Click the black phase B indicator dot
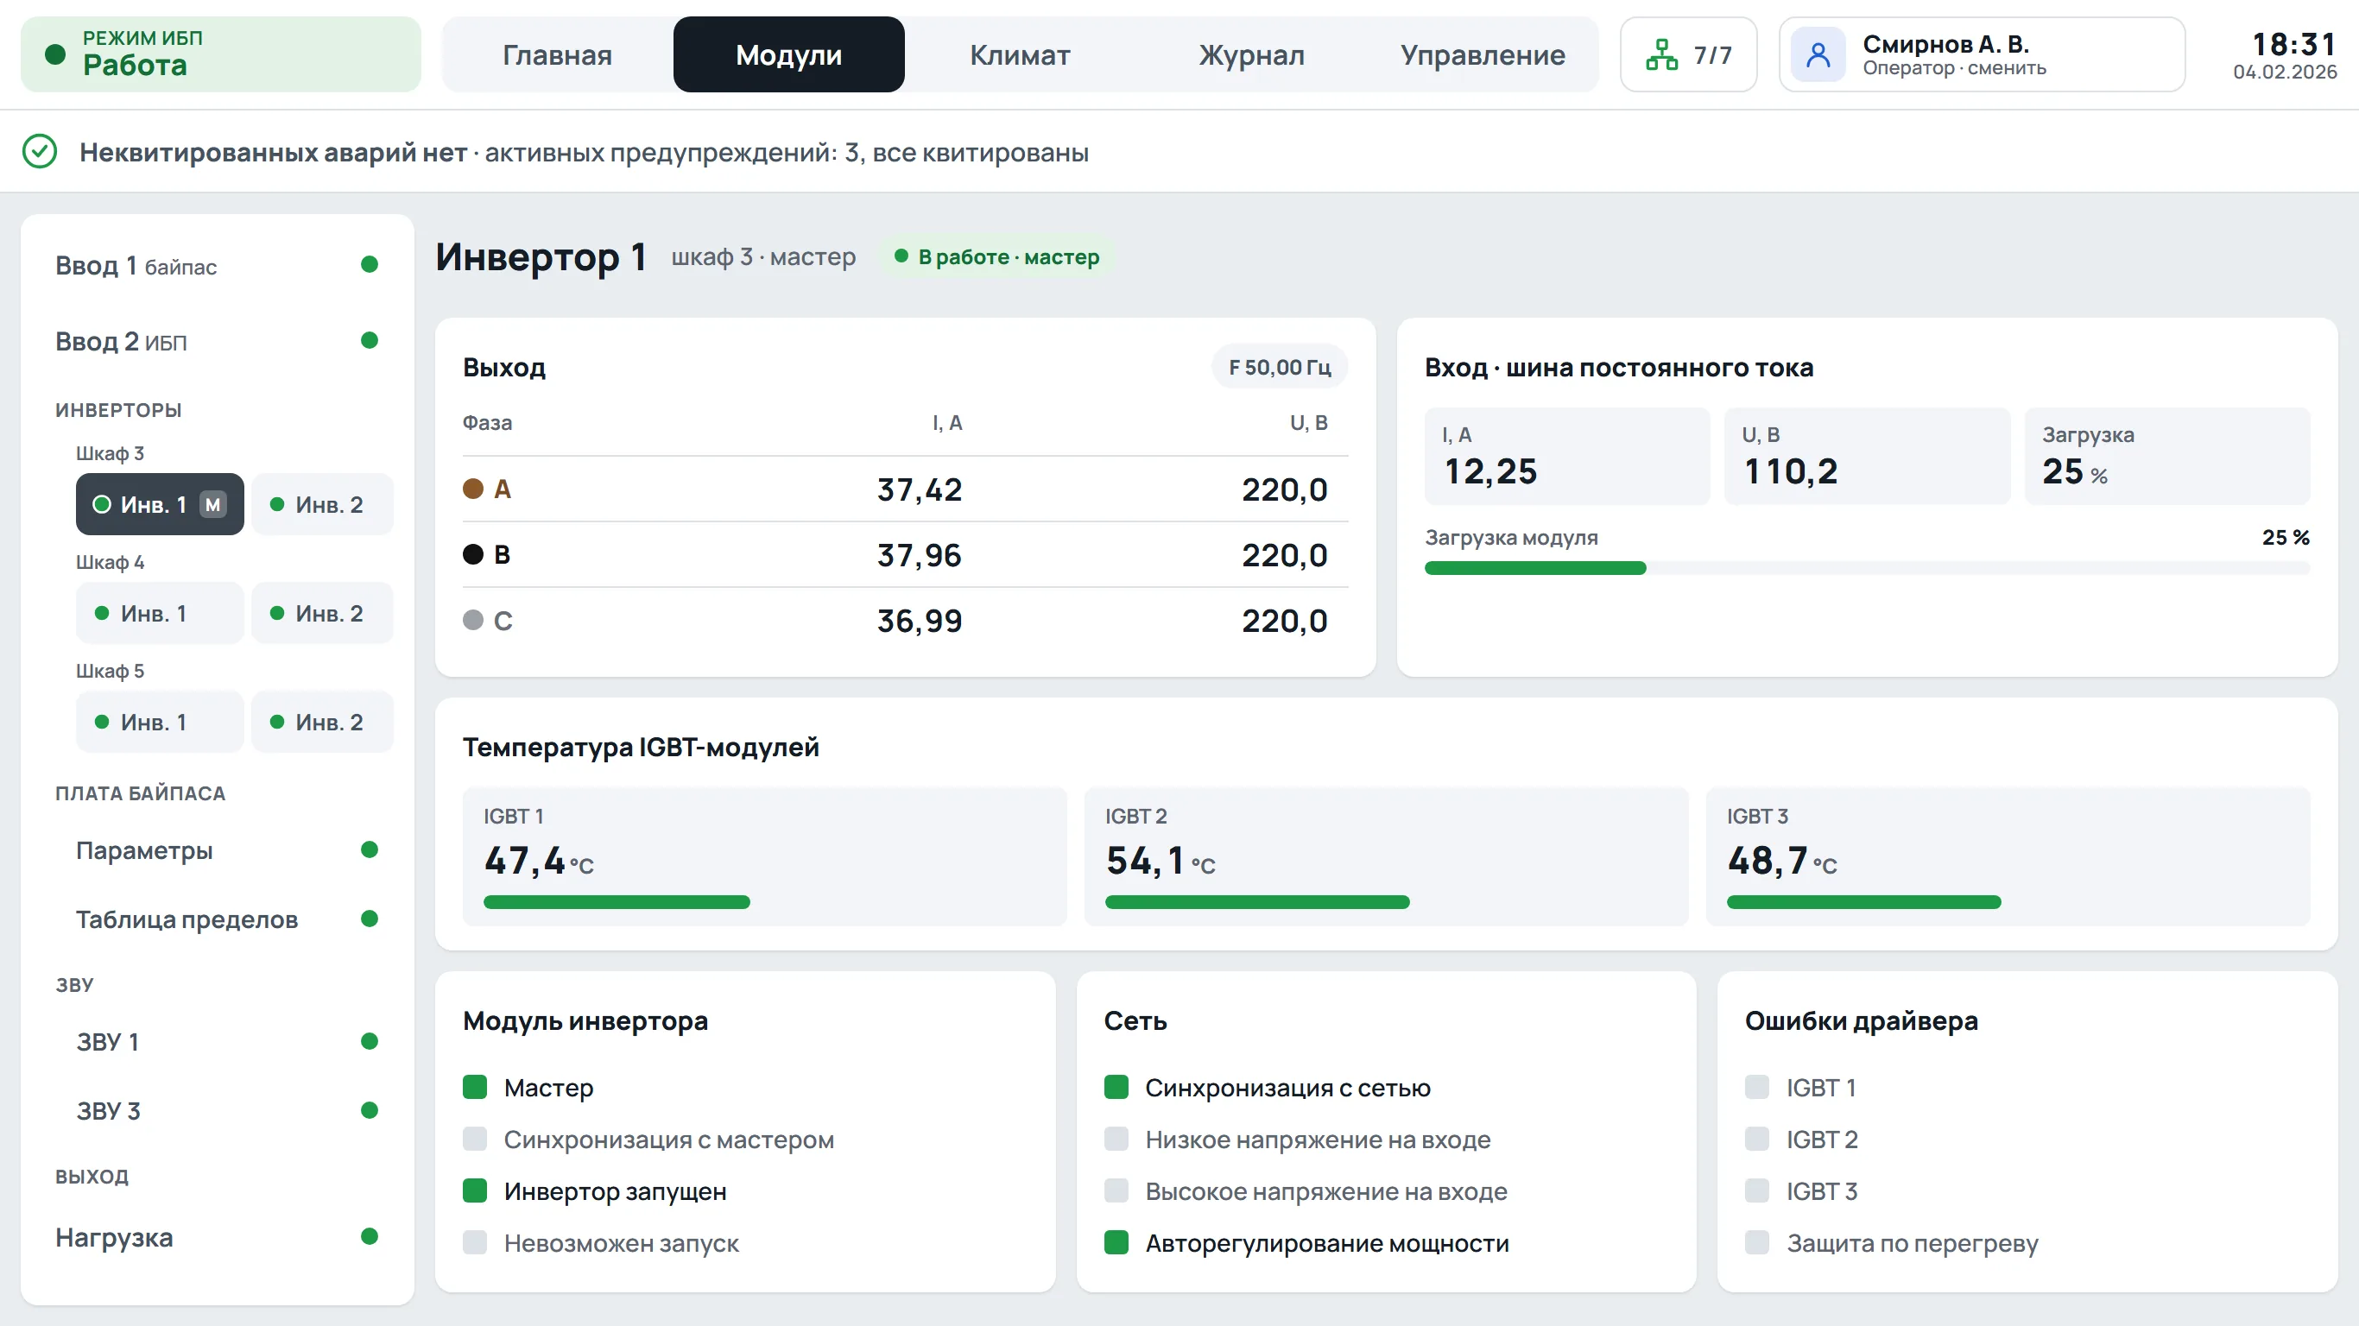Image resolution: width=2359 pixels, height=1326 pixels. 472,554
